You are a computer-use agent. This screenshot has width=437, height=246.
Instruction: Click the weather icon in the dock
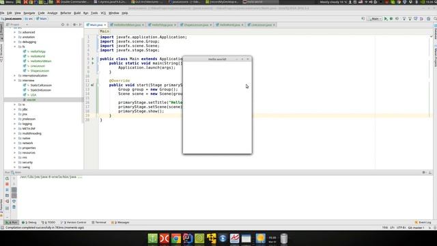pyautogui.click(x=260, y=238)
